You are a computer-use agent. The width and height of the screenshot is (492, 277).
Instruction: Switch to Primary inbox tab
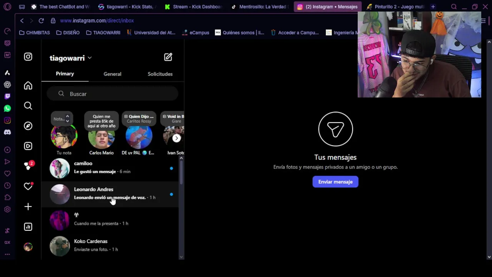65,74
